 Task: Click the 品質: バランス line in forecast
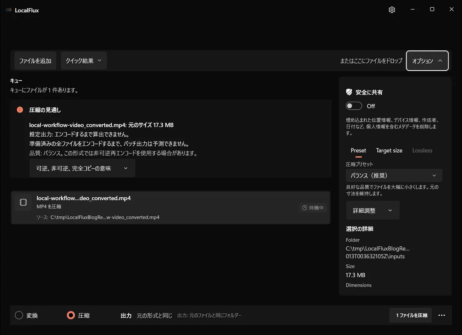coord(113,153)
